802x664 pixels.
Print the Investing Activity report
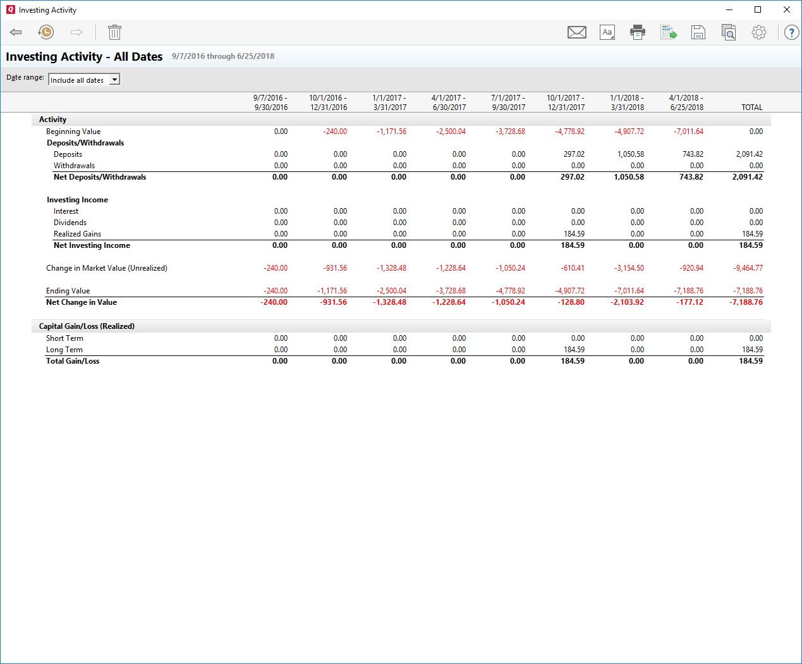(x=637, y=32)
